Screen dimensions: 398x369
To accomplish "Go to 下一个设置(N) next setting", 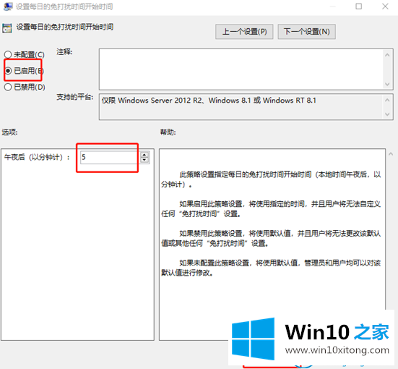I will [306, 32].
